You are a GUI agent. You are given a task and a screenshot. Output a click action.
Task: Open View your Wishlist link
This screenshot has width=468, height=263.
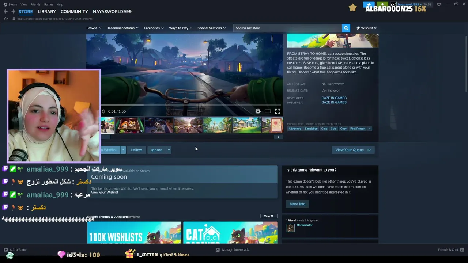click(105, 192)
